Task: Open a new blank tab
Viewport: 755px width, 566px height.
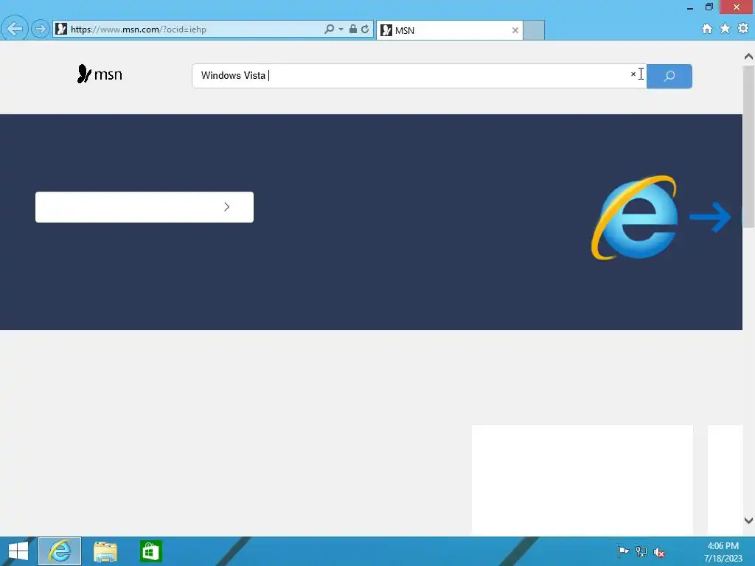Action: [x=534, y=30]
